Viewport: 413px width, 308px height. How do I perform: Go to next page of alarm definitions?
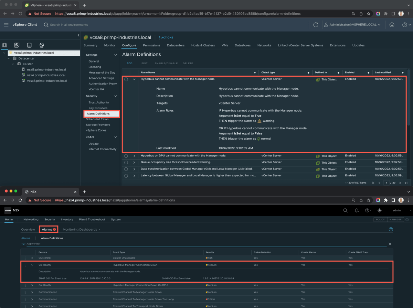click(400, 183)
